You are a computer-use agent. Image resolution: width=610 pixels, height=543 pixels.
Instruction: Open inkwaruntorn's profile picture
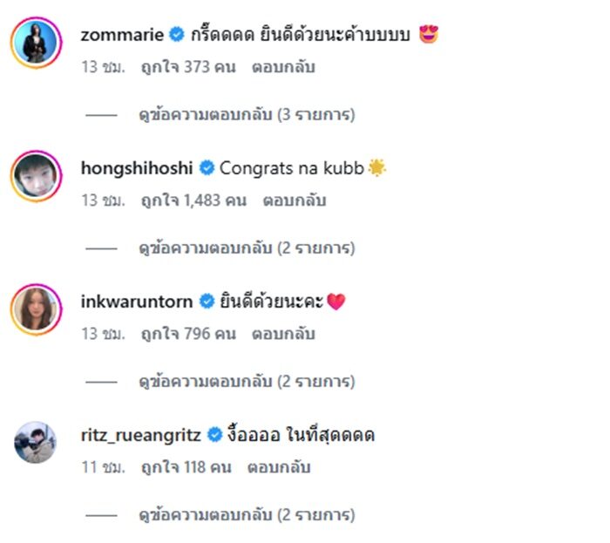click(36, 311)
